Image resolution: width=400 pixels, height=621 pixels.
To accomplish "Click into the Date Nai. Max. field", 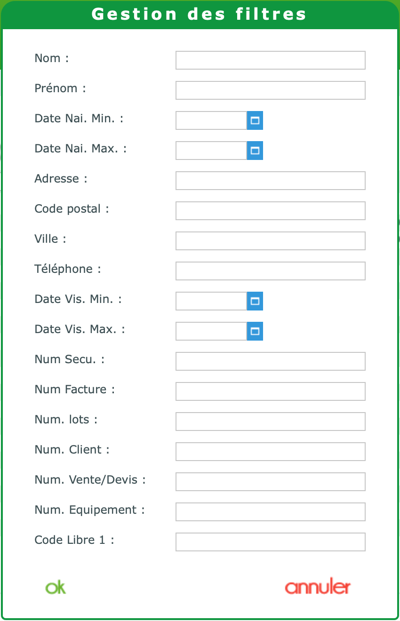I will [x=211, y=151].
